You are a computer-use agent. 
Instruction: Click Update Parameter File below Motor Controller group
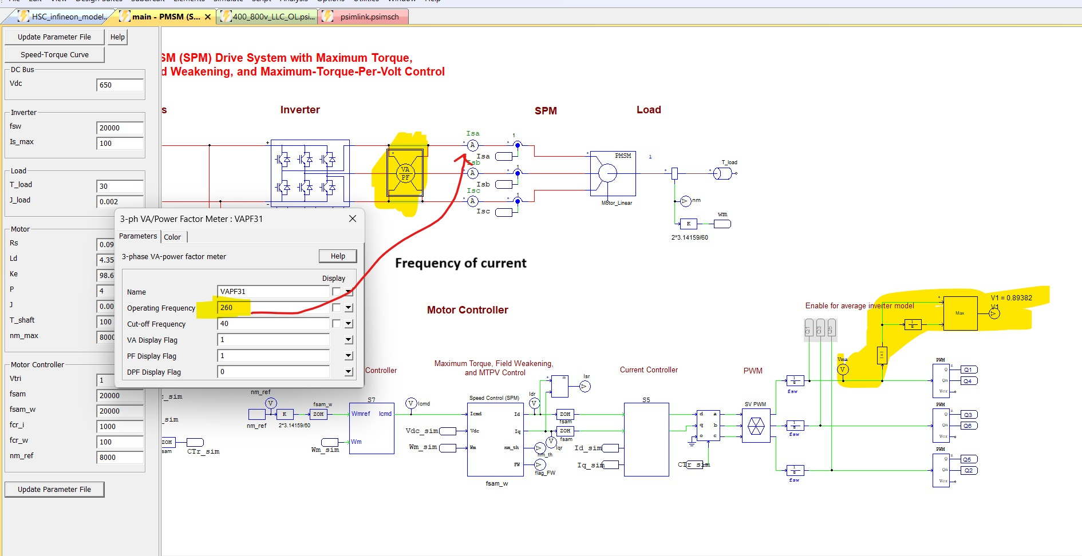[x=54, y=490]
